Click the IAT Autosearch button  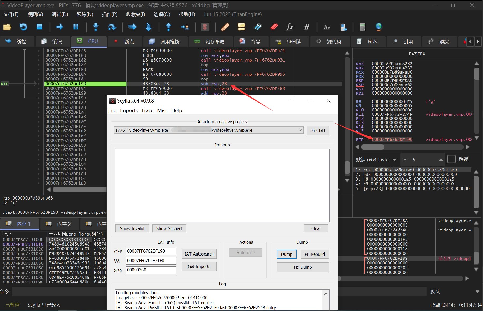pyautogui.click(x=199, y=254)
